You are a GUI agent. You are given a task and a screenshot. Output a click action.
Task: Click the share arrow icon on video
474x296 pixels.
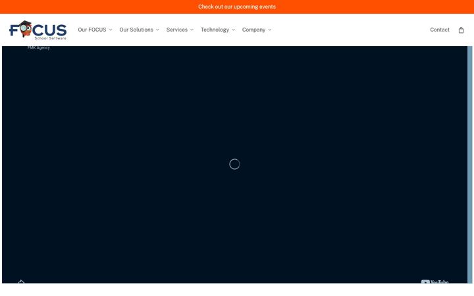click(21, 282)
